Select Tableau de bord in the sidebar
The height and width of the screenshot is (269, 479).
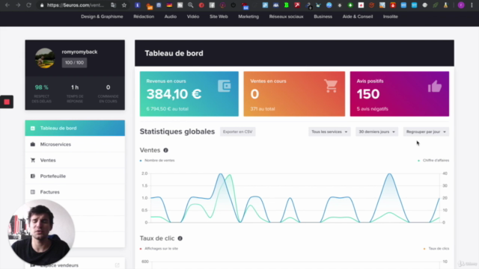75,128
